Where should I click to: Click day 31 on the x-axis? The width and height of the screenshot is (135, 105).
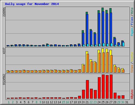tap(127, 102)
